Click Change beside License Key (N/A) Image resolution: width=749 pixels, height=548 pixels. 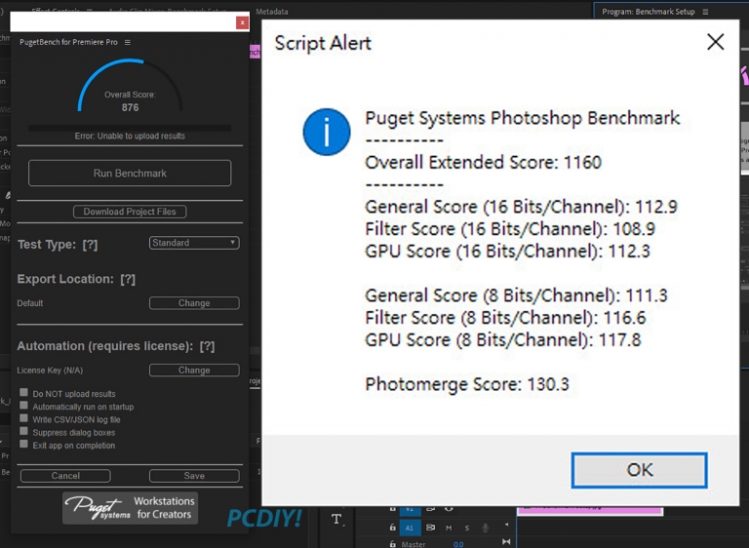pyautogui.click(x=194, y=370)
